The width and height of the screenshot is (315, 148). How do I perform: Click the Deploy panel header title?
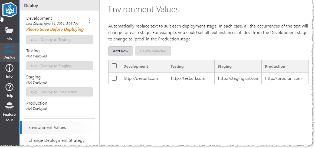click(x=31, y=6)
